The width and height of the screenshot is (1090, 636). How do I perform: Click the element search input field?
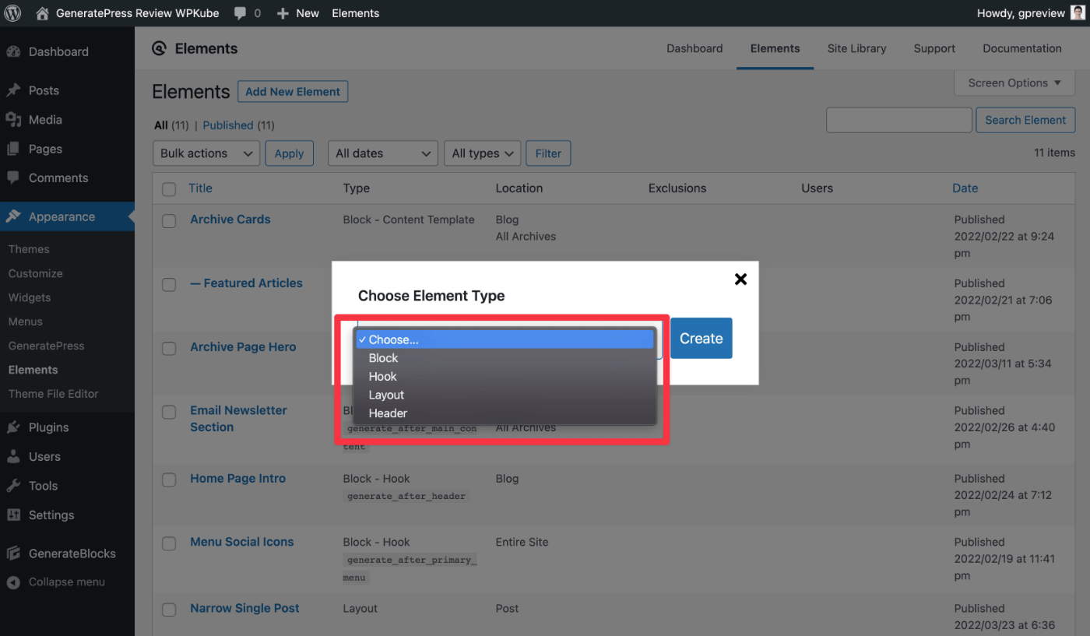[x=899, y=120]
